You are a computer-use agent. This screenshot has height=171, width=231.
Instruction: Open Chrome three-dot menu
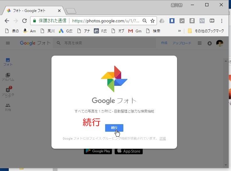[x=222, y=21]
